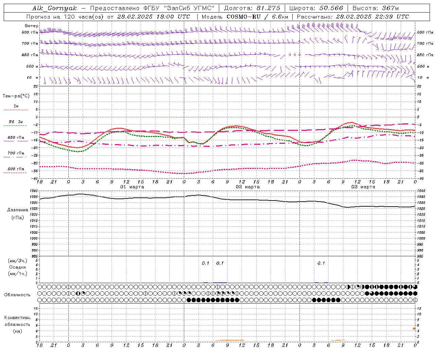
Task: Click the forecast text Прогноз на 120 часа(ов)
Action: tap(65, 17)
